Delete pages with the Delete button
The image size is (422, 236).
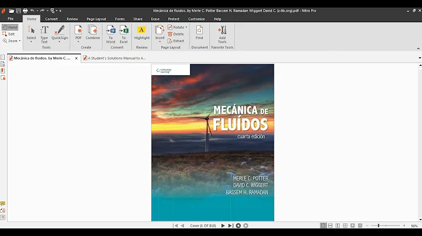176,34
